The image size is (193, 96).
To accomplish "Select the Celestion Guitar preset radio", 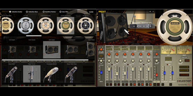I will point(10,12).
